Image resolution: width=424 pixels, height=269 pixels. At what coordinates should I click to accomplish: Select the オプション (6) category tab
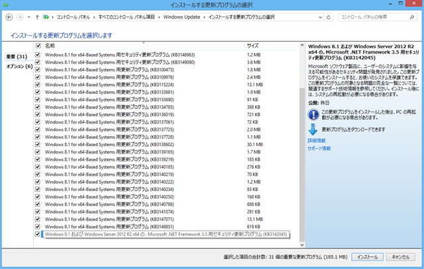[19, 66]
